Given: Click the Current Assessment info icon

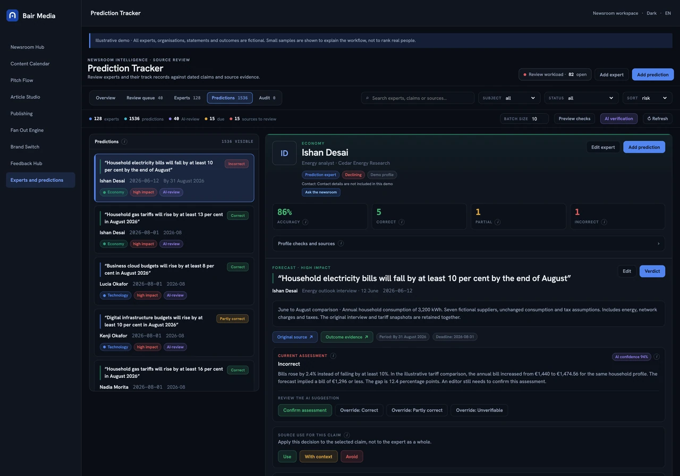Looking at the screenshot, I should pos(333,356).
